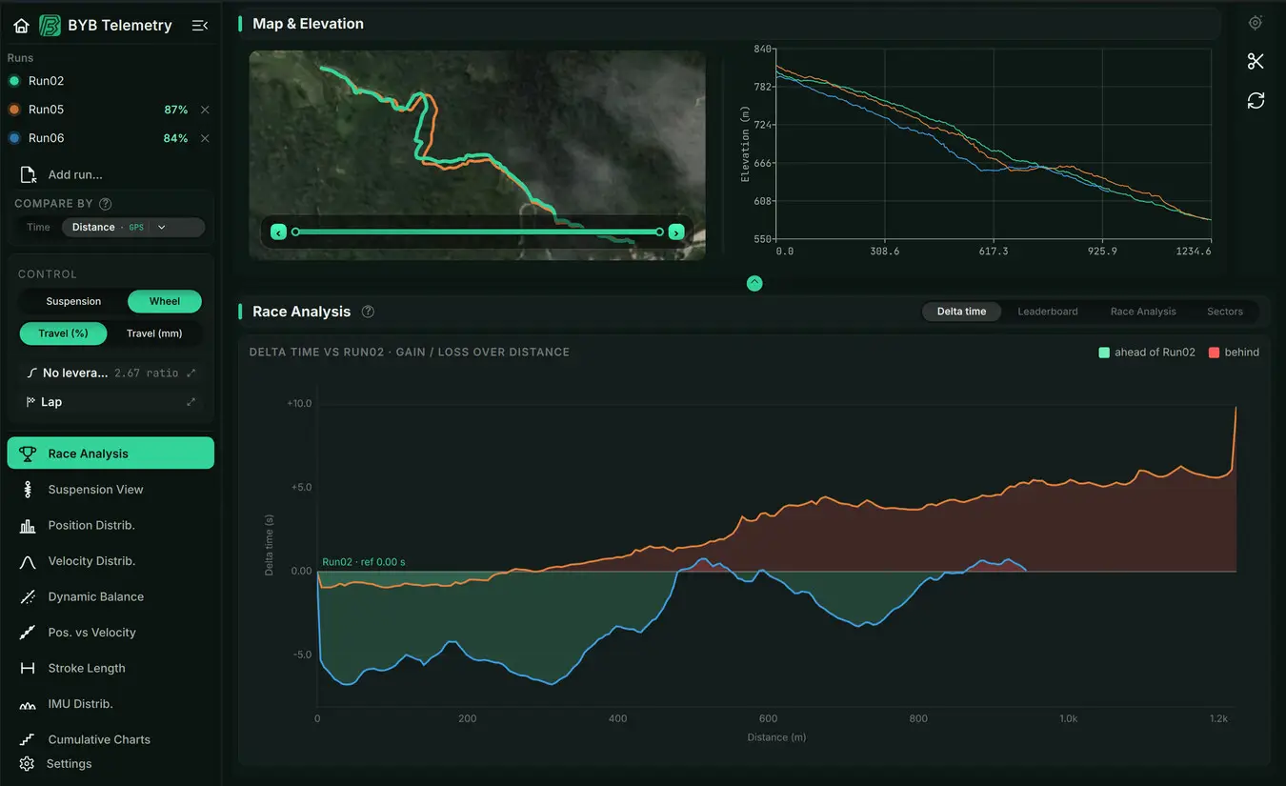The width and height of the screenshot is (1286, 786).
Task: Click the BYB Telemetry logo
Action: click(x=50, y=26)
